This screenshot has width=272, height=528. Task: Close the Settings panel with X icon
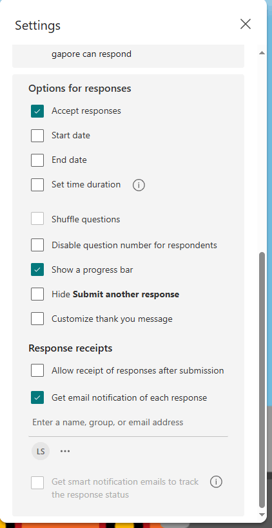(246, 24)
